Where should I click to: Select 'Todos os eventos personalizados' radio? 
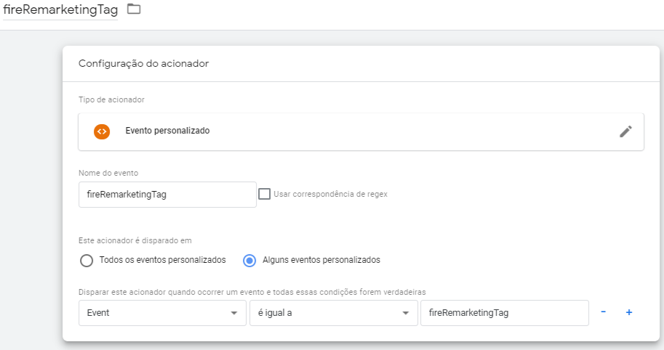point(87,261)
